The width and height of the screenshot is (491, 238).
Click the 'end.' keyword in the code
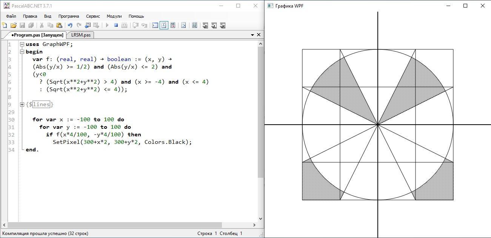click(32, 150)
